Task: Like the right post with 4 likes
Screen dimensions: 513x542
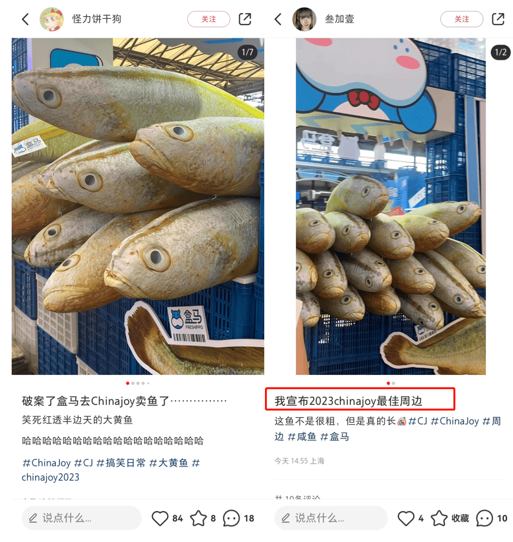Action: tap(406, 518)
